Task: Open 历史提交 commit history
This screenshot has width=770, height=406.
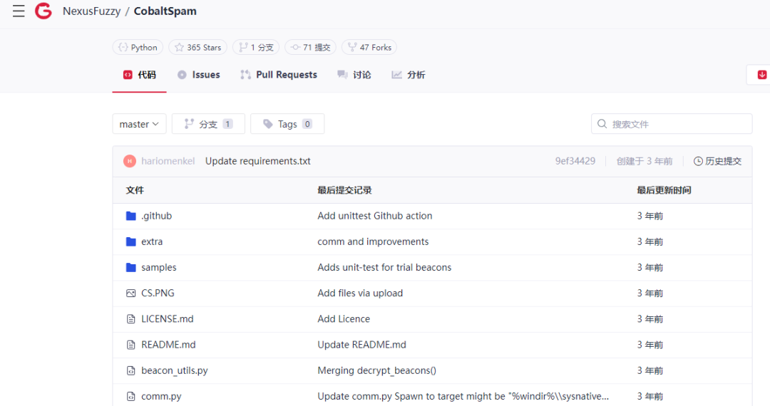Action: coord(717,161)
